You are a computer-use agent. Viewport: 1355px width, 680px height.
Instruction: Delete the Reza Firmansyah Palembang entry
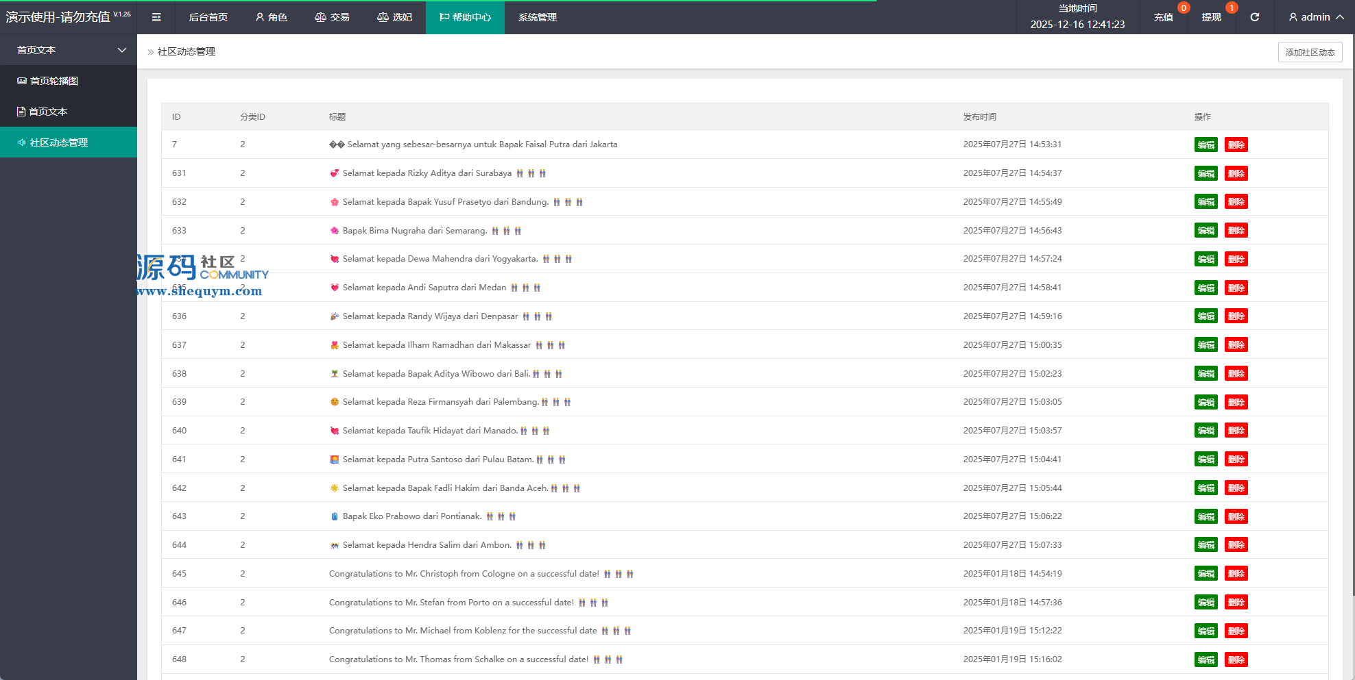pos(1236,403)
